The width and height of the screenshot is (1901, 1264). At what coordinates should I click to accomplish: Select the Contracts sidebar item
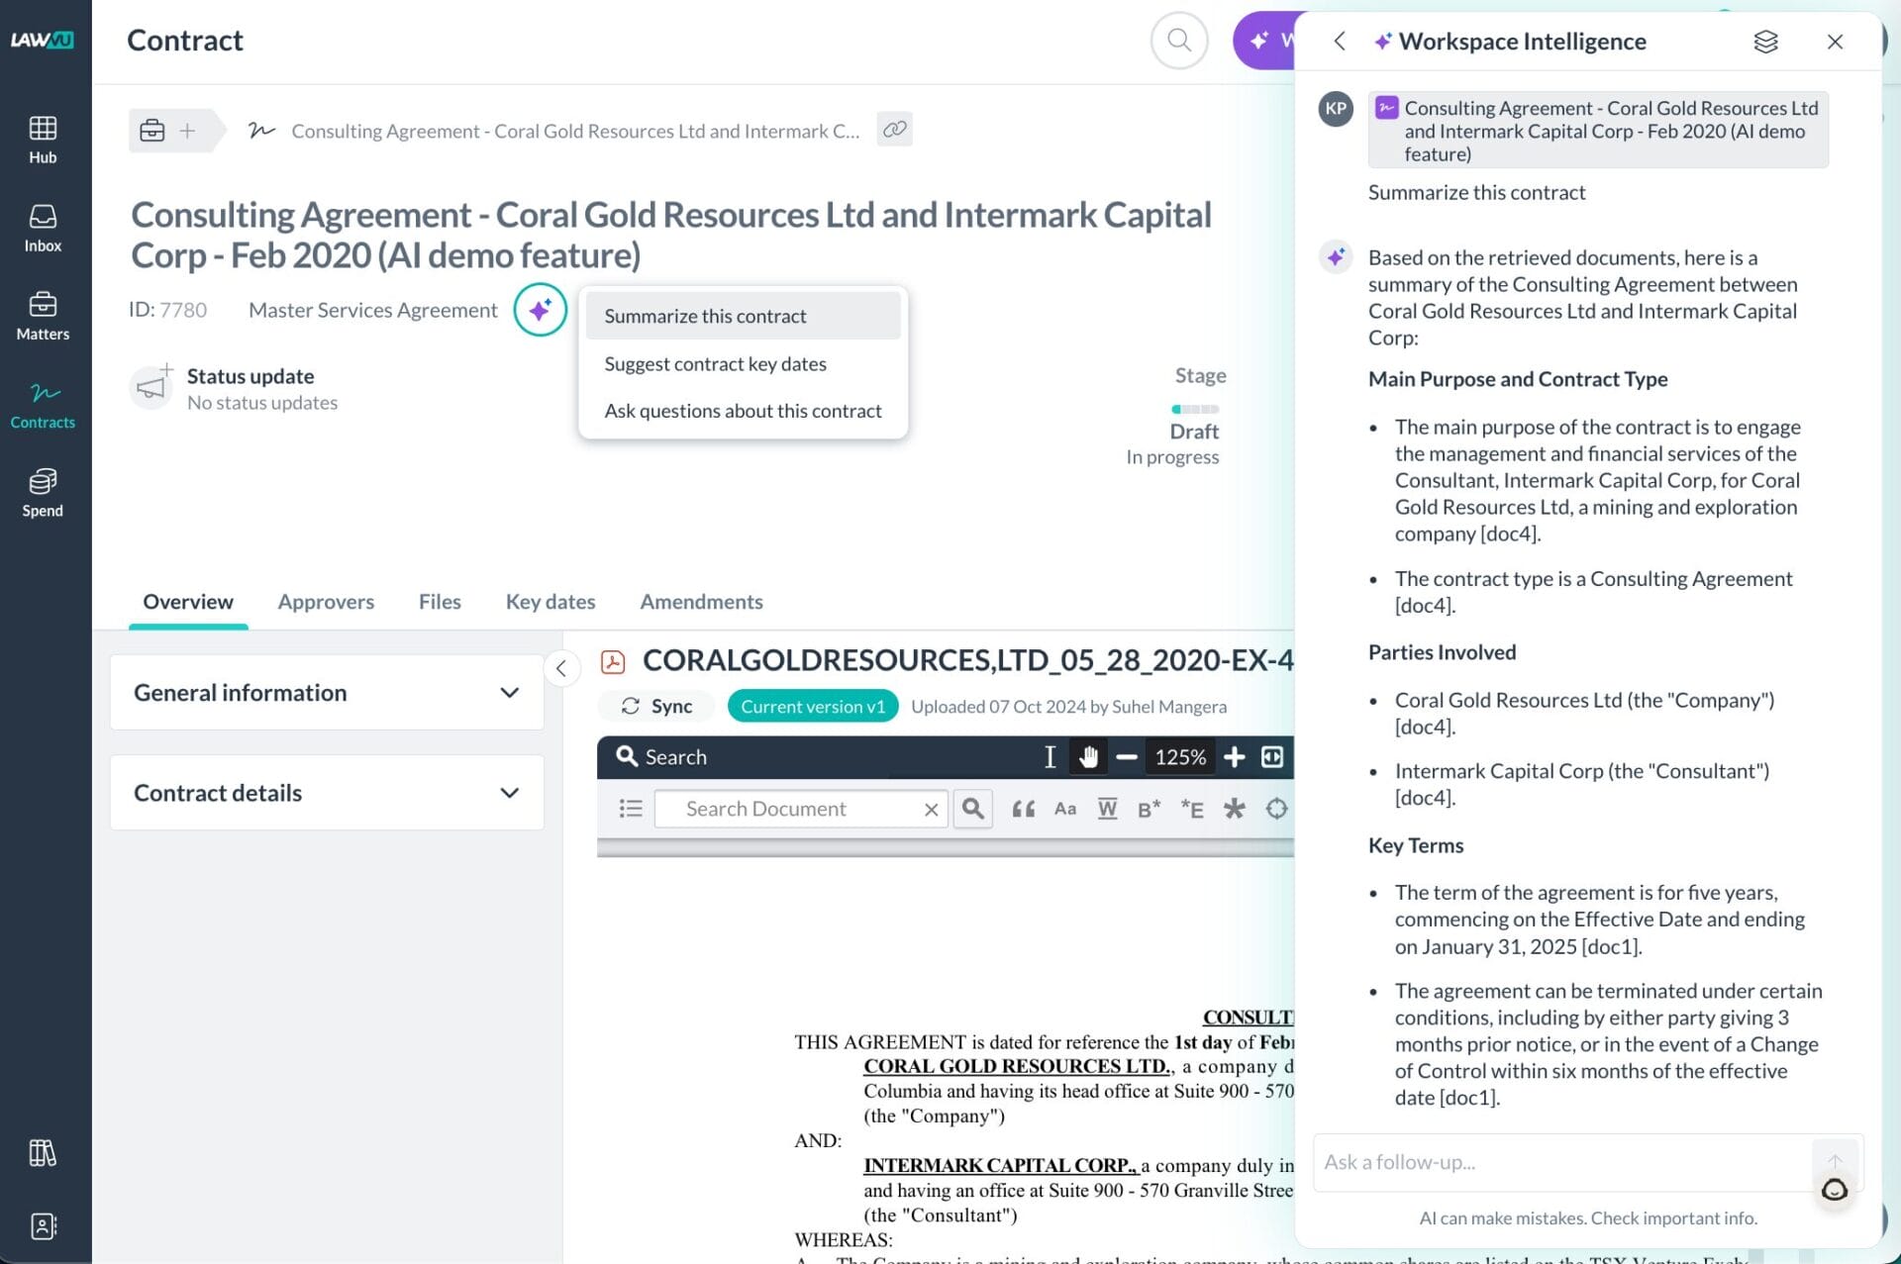(x=43, y=404)
